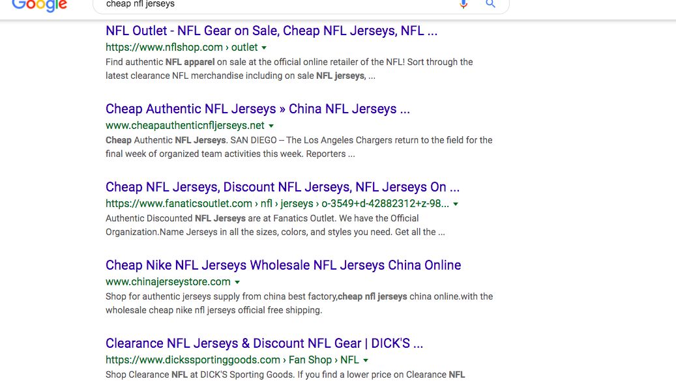
Task: Click the fanaticsoutlet.com green URL
Action: point(277,203)
